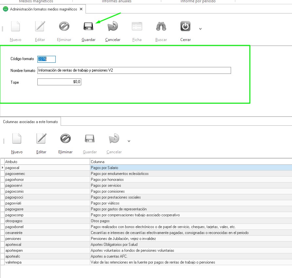Click the Cancelar icon in top toolbar
This screenshot has width=292, height=278.
click(x=113, y=27)
